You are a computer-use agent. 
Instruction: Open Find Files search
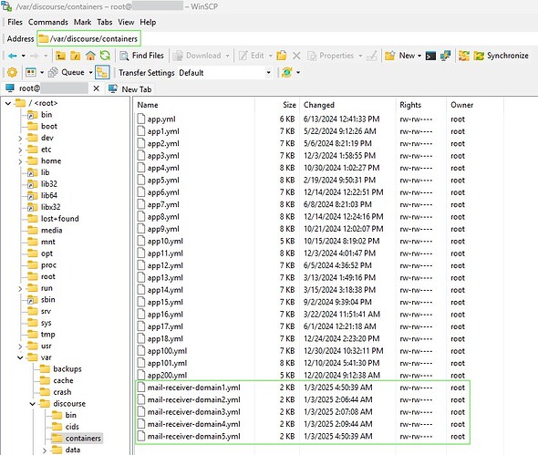pos(141,56)
